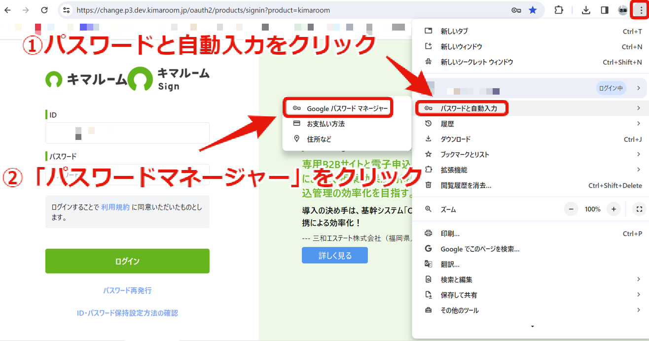Click the incognito window icon
The image size is (649, 341).
tap(428, 62)
